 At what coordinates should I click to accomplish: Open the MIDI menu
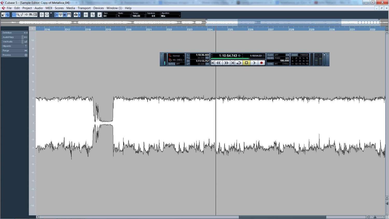(49, 8)
